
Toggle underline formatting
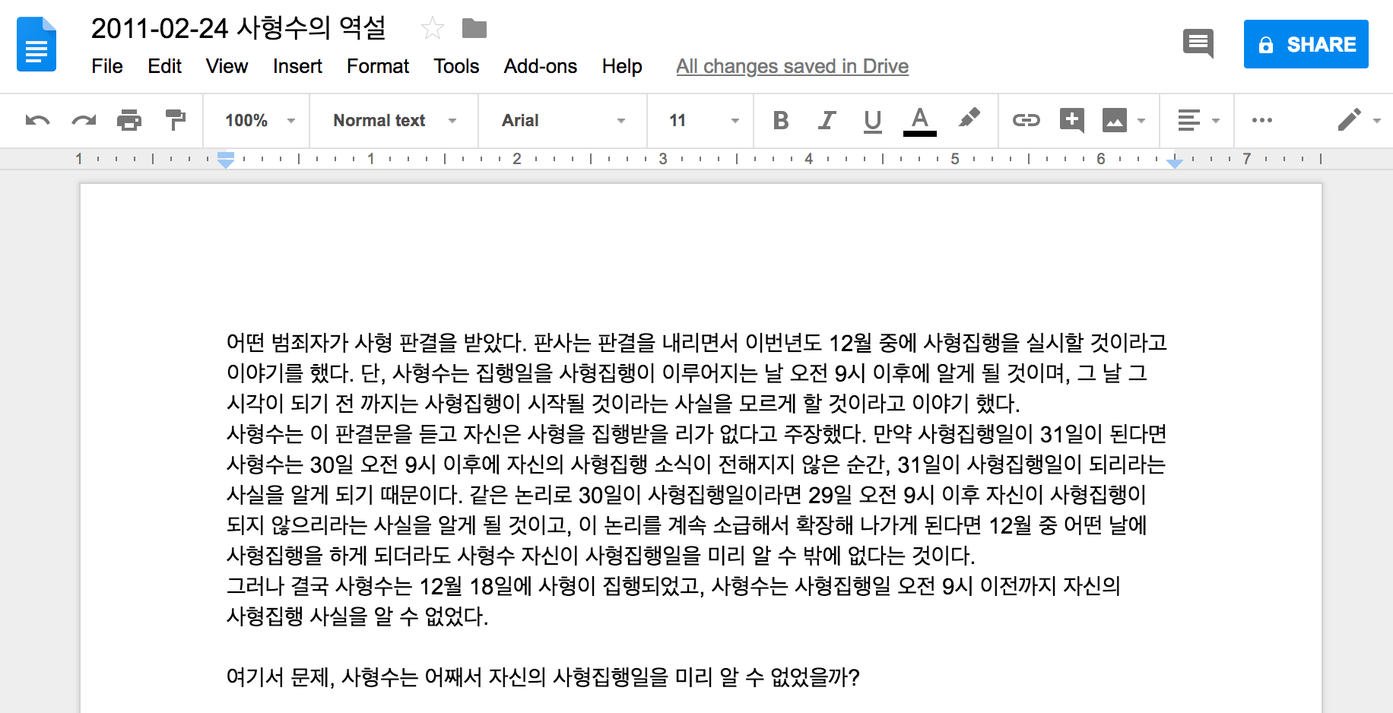click(871, 120)
